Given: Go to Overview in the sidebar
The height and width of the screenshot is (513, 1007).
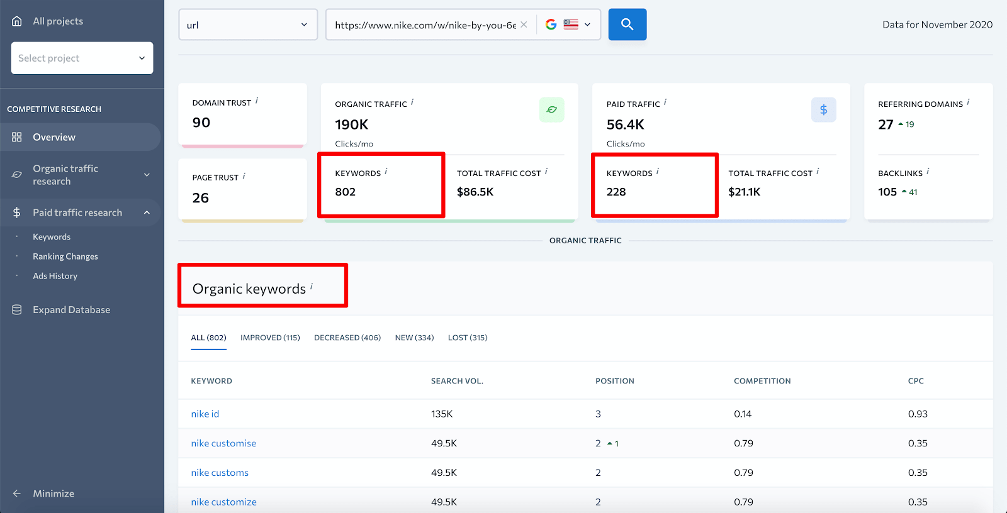Looking at the screenshot, I should tap(54, 137).
